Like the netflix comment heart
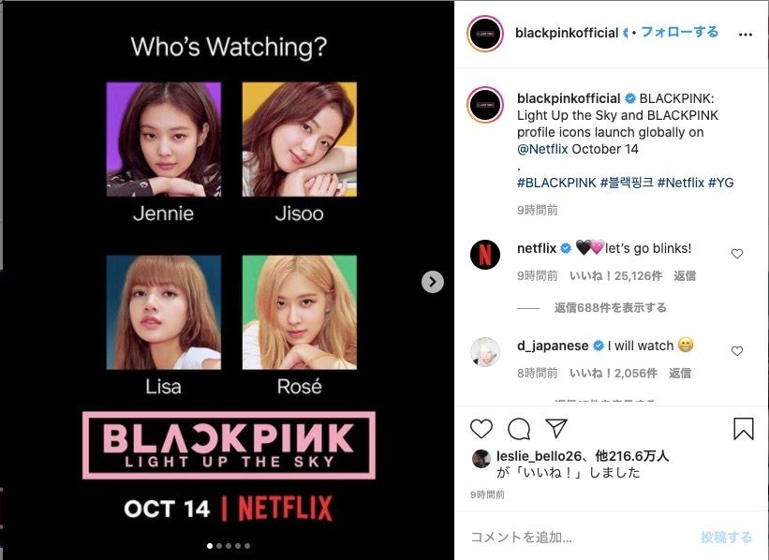The image size is (769, 560). [736, 254]
